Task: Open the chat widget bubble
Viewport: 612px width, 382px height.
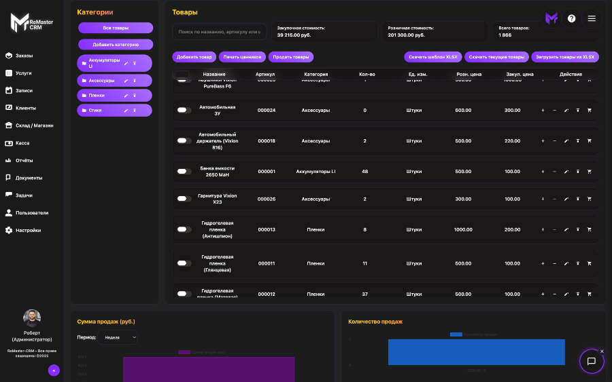Action: [591, 361]
